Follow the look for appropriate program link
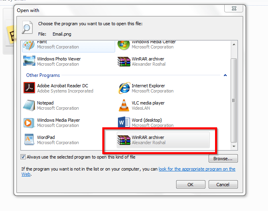Image resolution: width=268 pixels, height=211 pixels. pyautogui.click(x=197, y=169)
